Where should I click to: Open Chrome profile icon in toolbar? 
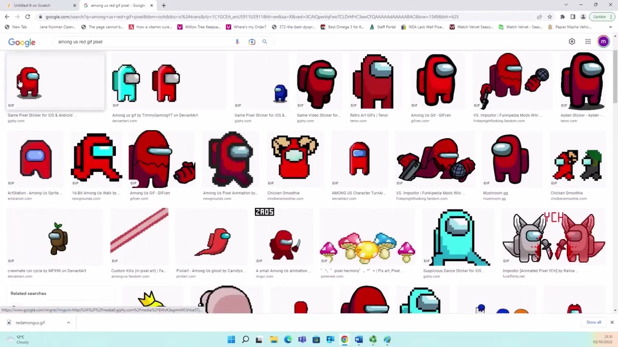pos(583,17)
